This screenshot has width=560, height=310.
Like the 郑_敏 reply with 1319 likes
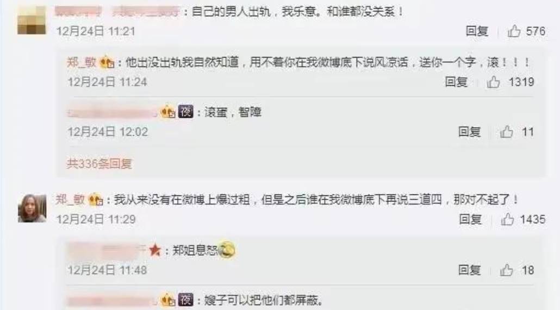coord(493,82)
